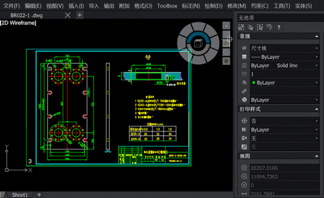Collapse the 视图 section
This screenshot has height=198, width=324.
click(316, 156)
